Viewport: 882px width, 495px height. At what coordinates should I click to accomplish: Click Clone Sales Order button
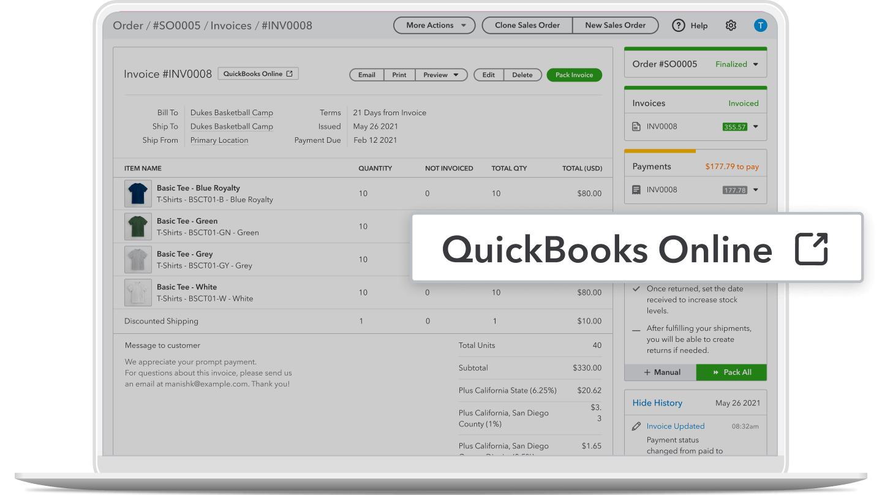pos(527,25)
